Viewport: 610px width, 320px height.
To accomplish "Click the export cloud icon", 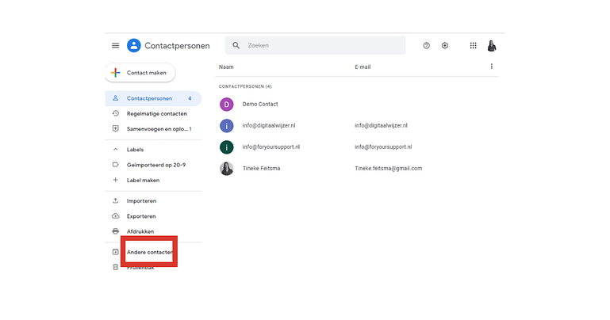I will (116, 216).
